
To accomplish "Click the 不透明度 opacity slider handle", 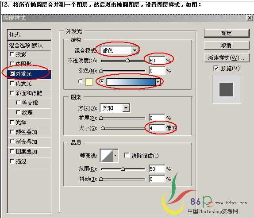I will [127, 61].
